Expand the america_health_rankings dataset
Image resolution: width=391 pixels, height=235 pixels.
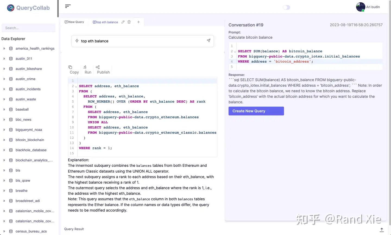click(x=4, y=49)
